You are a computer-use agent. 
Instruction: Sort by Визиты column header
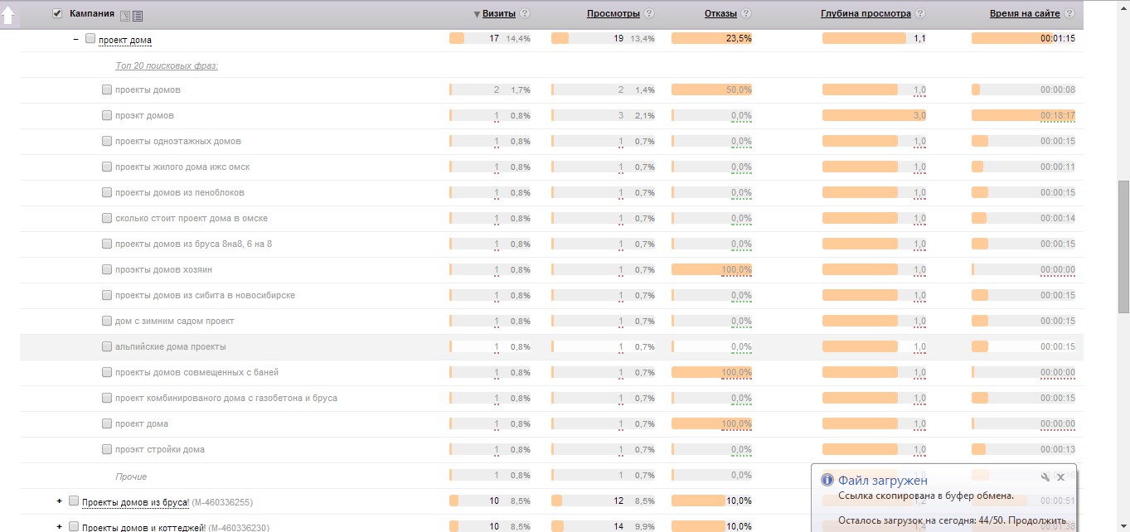499,14
